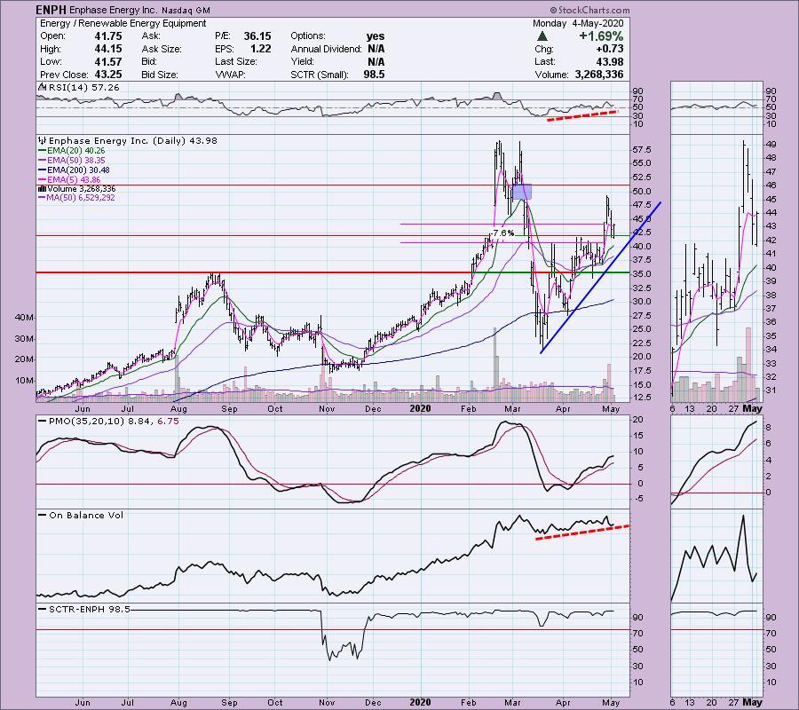799x710 pixels.
Task: Click the Open value 41.75
Action: (x=108, y=36)
